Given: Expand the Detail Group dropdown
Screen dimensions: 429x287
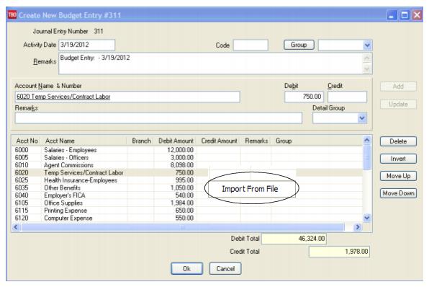Looking at the screenshot, I should coord(361,118).
